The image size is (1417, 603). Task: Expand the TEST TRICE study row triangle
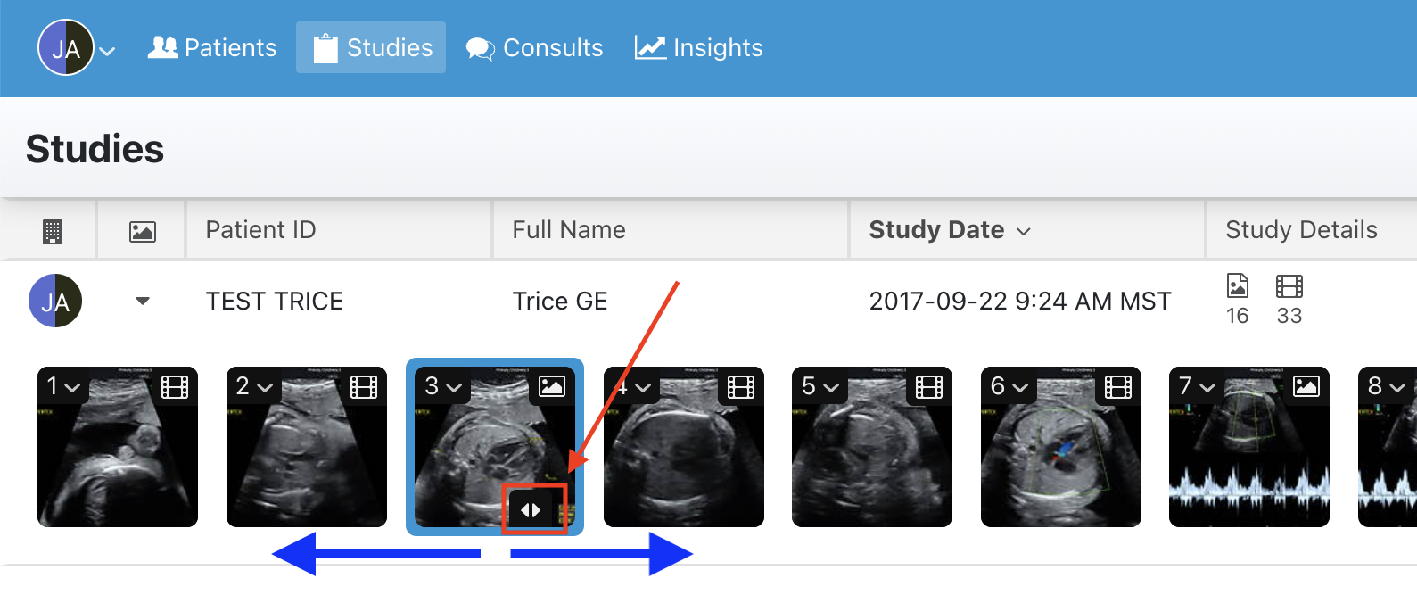pos(143,301)
